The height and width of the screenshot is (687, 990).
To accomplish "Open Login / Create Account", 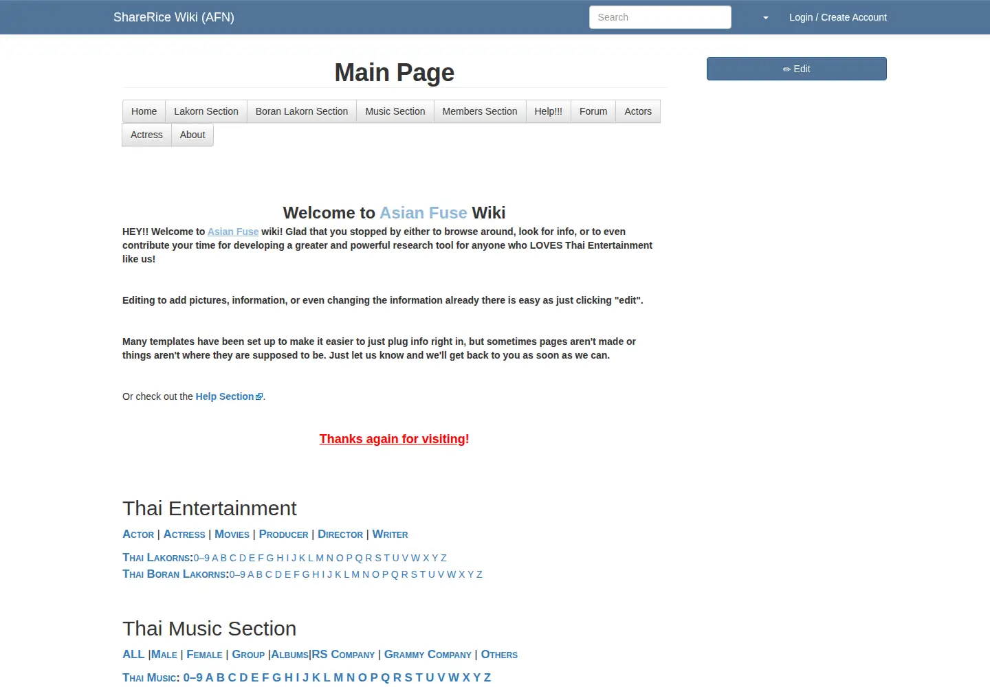I will (837, 17).
